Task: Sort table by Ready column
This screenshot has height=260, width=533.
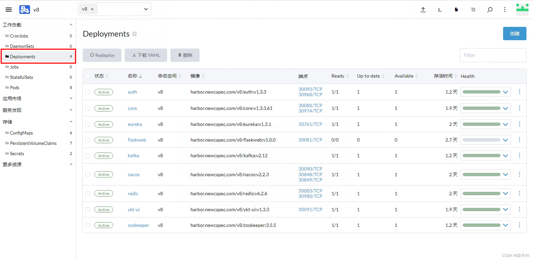Action: [x=340, y=76]
